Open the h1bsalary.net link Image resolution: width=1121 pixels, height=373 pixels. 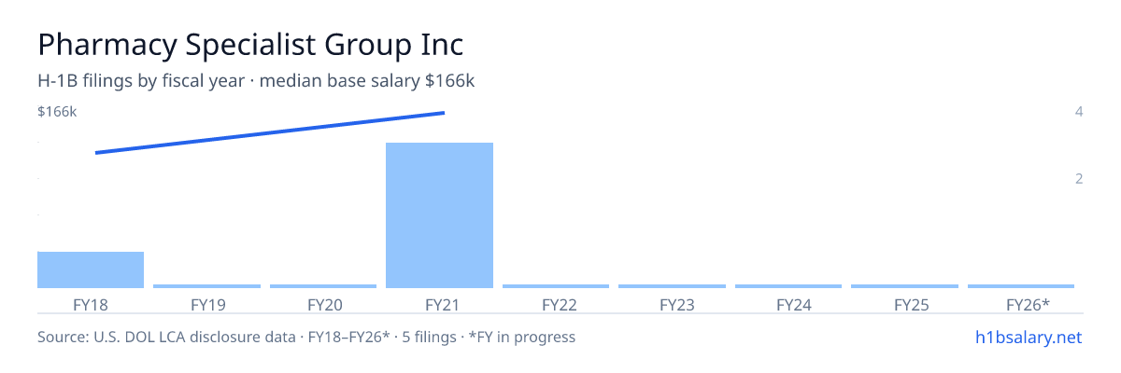point(1027,337)
